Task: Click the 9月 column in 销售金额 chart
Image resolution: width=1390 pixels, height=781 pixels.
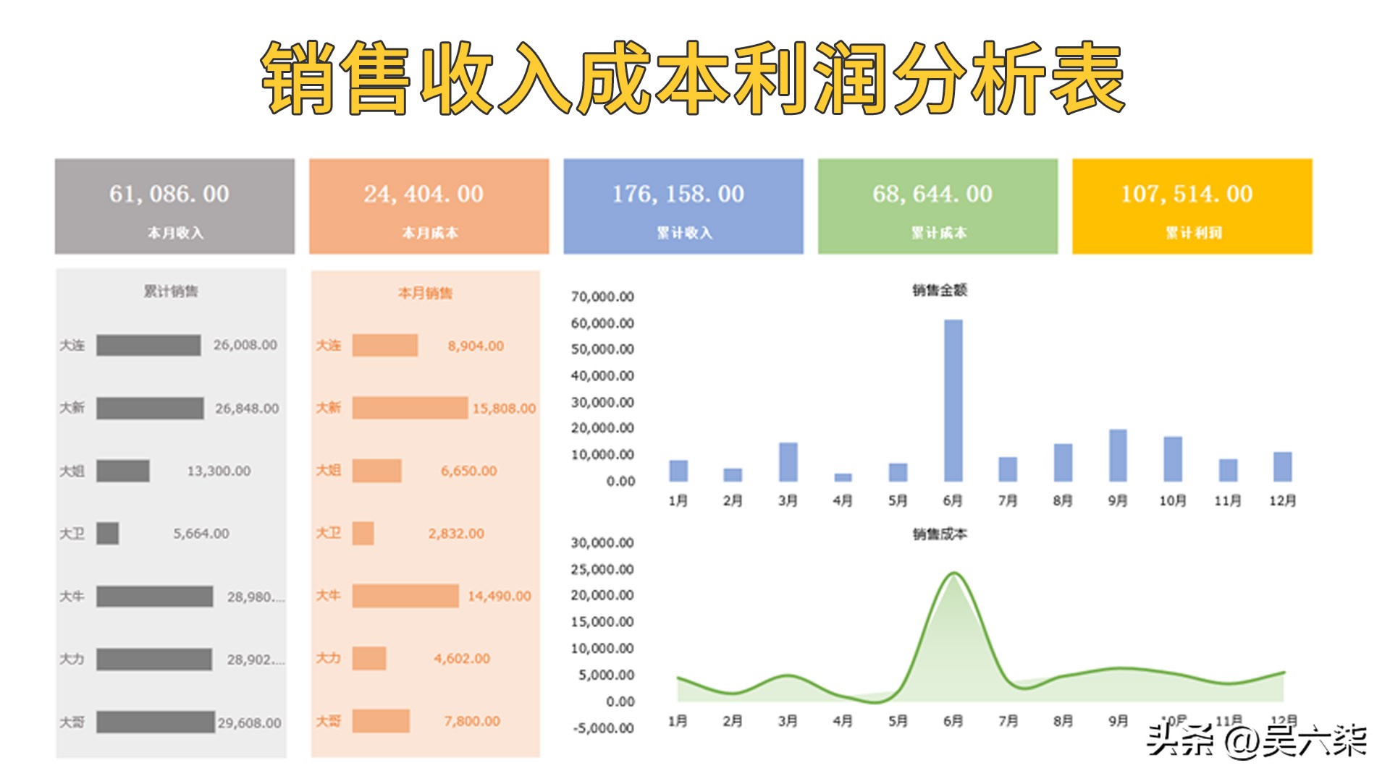Action: (x=1116, y=456)
